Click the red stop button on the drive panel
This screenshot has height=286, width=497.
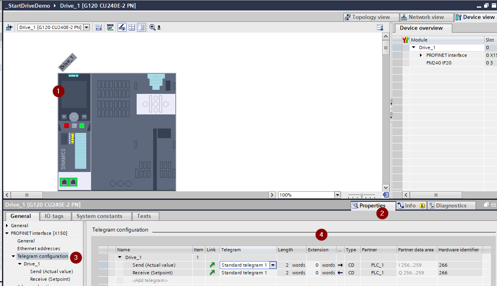tap(67, 126)
